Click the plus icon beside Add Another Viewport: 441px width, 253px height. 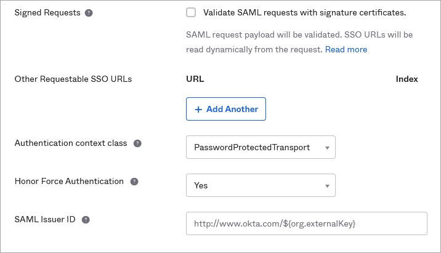click(x=198, y=109)
